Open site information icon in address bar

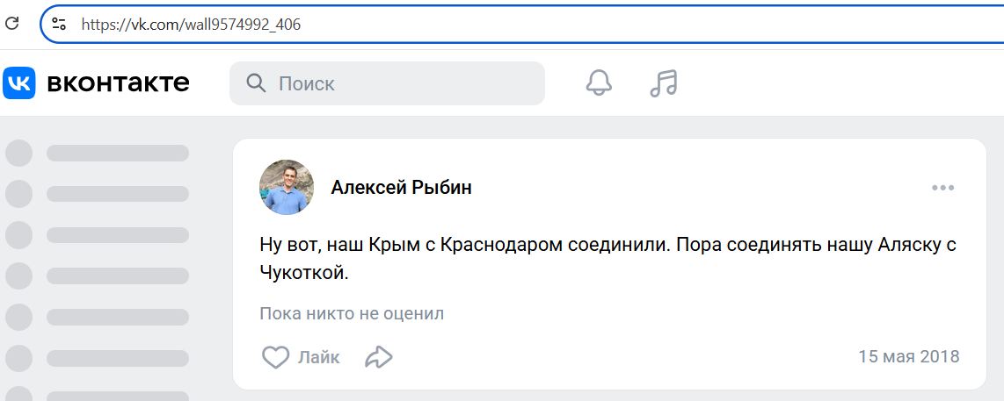coord(59,25)
